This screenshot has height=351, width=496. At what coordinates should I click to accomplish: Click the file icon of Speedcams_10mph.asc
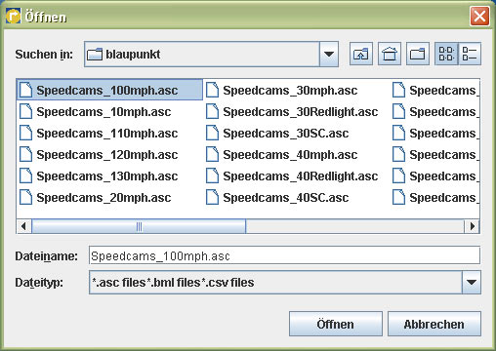click(x=25, y=111)
